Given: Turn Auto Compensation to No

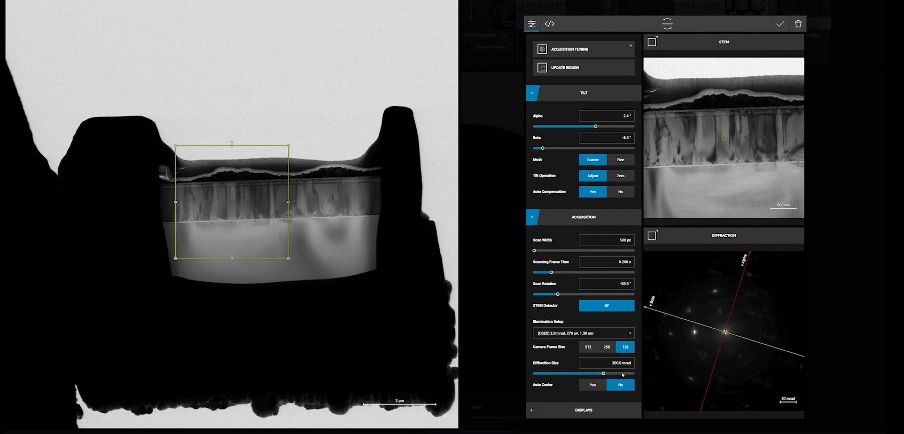Looking at the screenshot, I should click(x=620, y=192).
